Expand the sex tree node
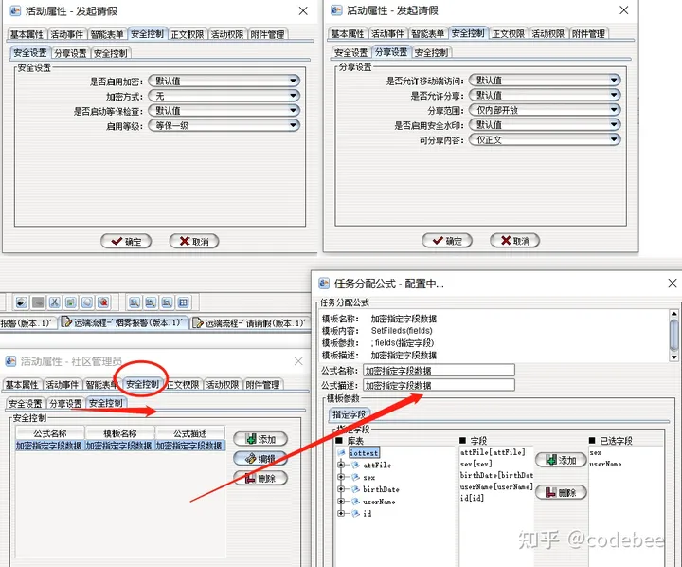Viewport: 682px width, 567px height. (341, 477)
